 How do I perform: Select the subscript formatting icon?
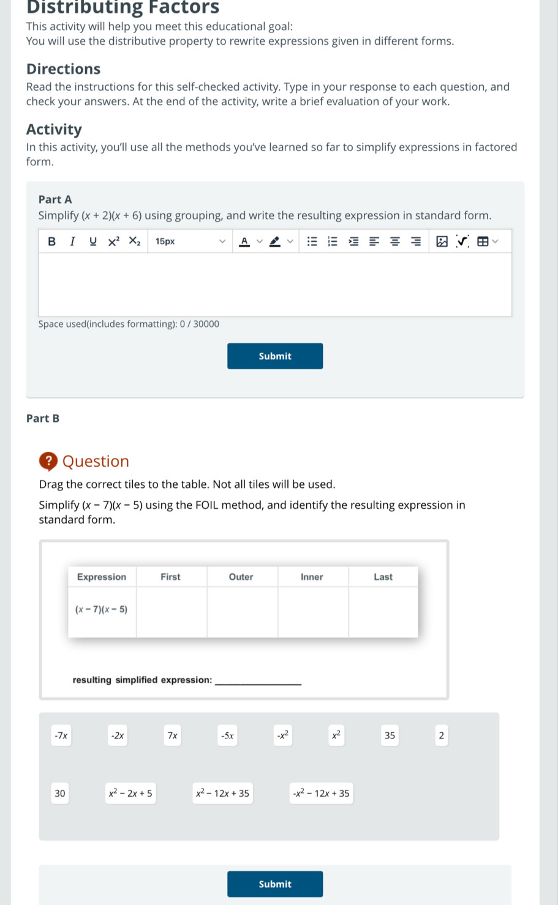click(x=134, y=241)
